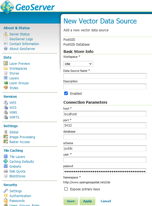Click the Server Status warning icon
Viewport: 152px width, 206px height.
pyautogui.click(x=6, y=34)
